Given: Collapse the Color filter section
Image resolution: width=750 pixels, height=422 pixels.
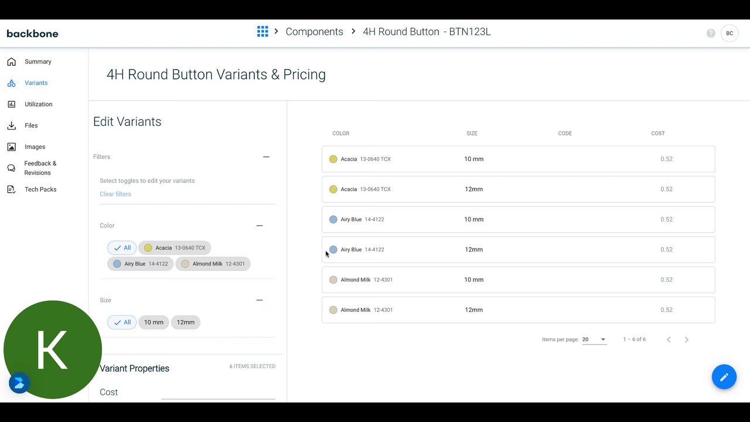Looking at the screenshot, I should click(x=260, y=226).
